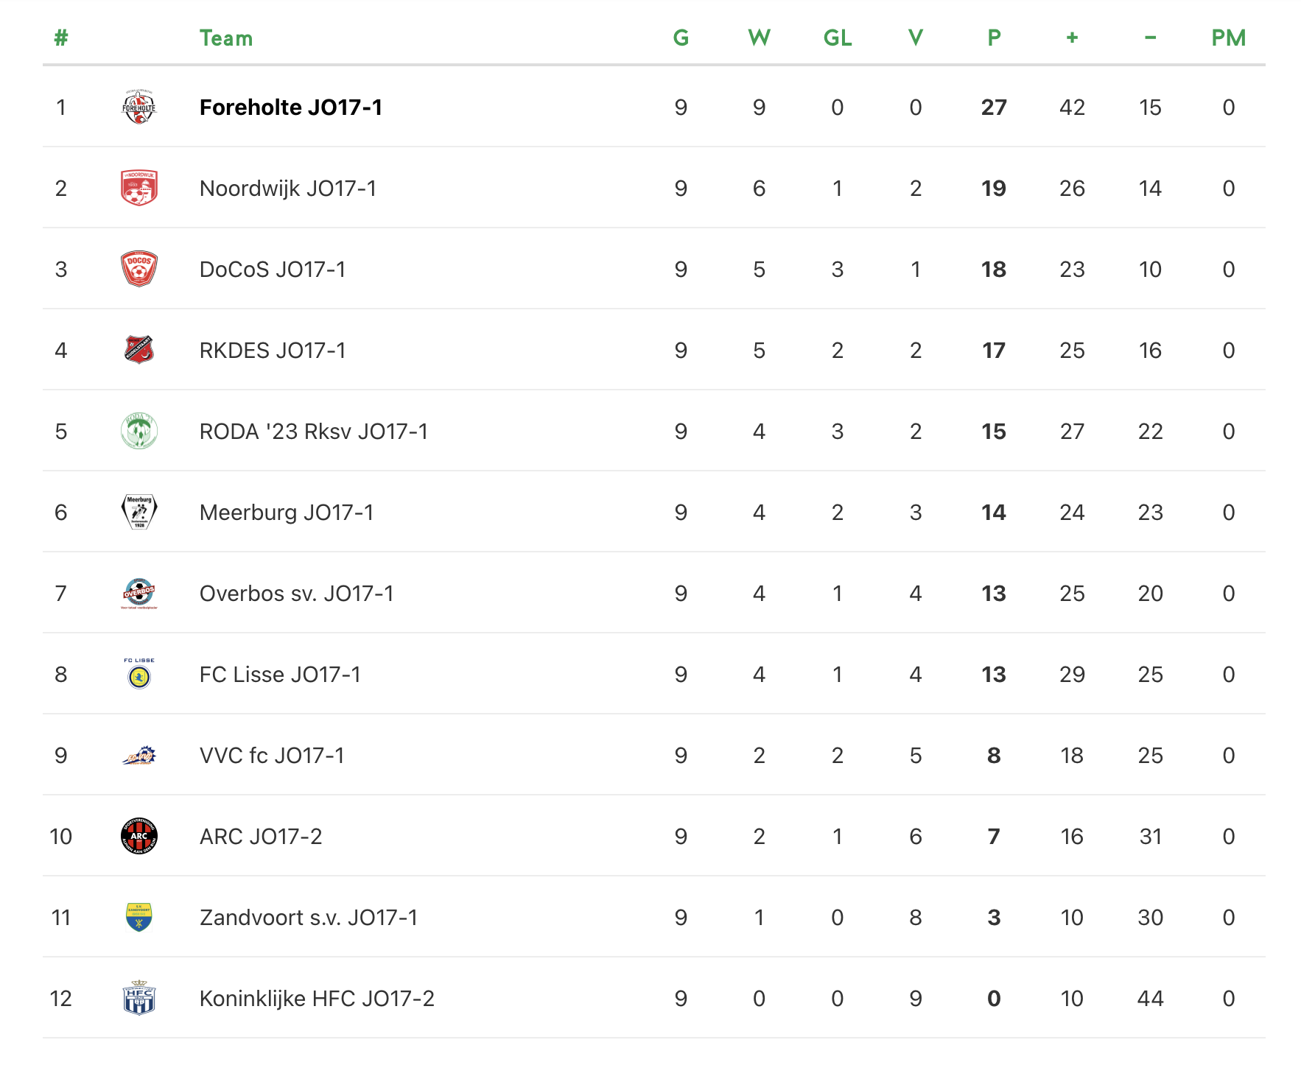Click the RKDES club logo

[138, 350]
